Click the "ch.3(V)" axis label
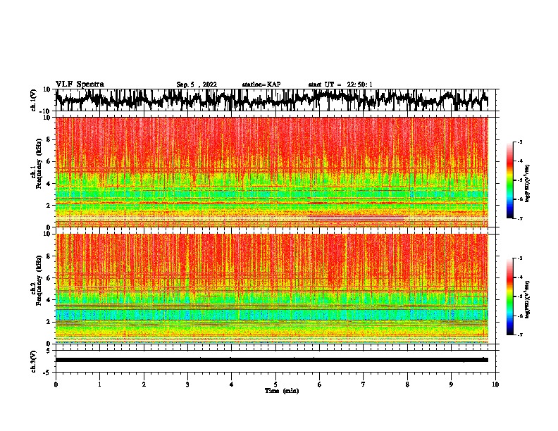The width and height of the screenshot is (558, 431). click(x=34, y=361)
